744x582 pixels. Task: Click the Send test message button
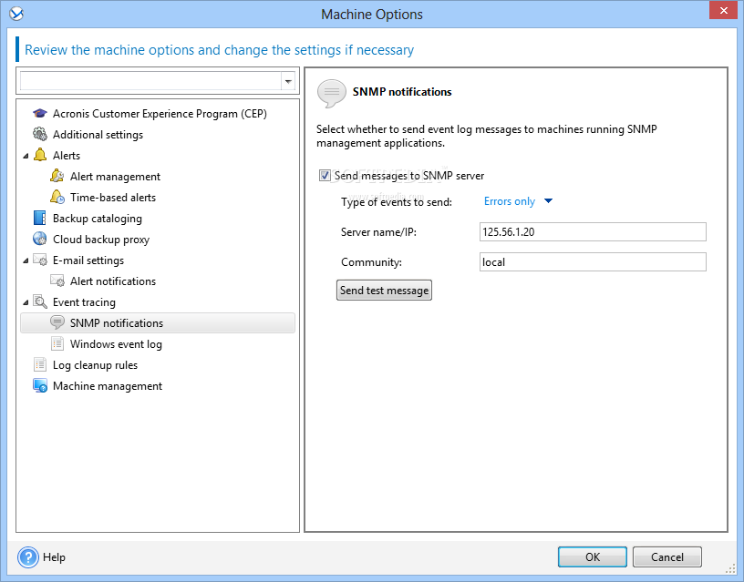pos(385,291)
